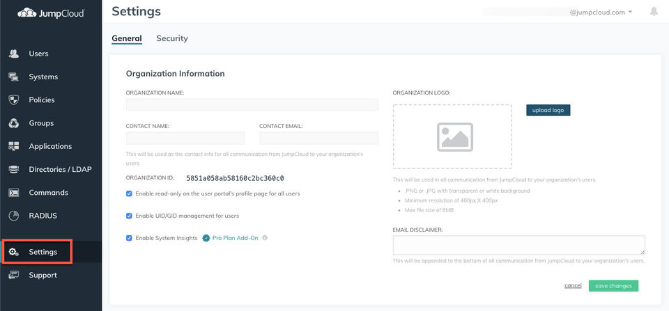
Task: Click the cancel link
Action: (573, 285)
